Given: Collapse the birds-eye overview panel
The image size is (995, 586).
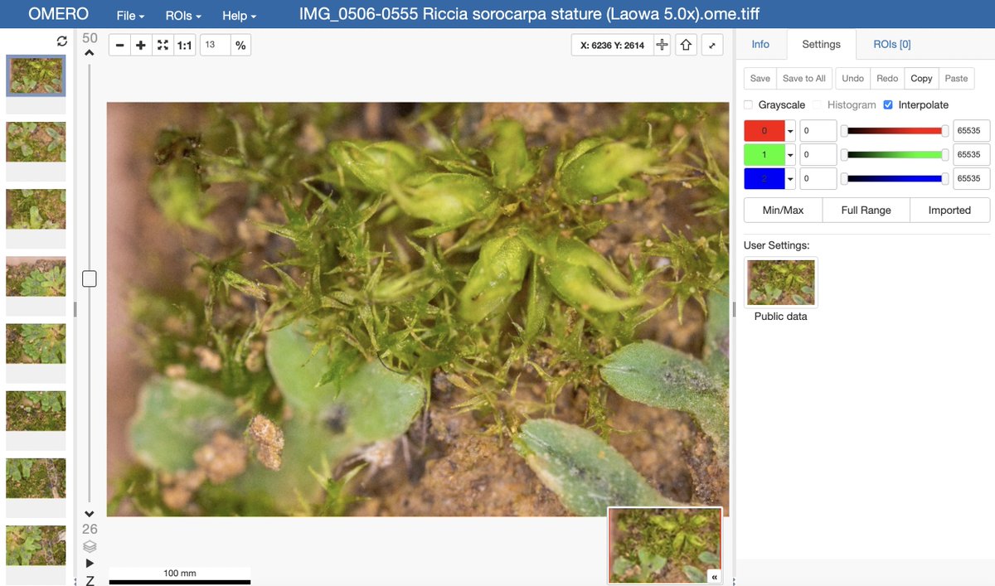Looking at the screenshot, I should [715, 577].
